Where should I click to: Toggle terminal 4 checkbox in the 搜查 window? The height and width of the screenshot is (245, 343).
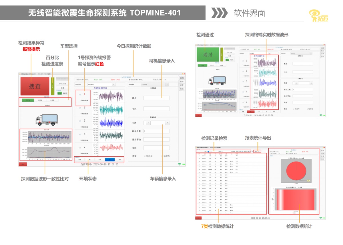click(80, 134)
